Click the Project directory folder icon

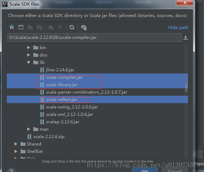[x=30, y=27]
